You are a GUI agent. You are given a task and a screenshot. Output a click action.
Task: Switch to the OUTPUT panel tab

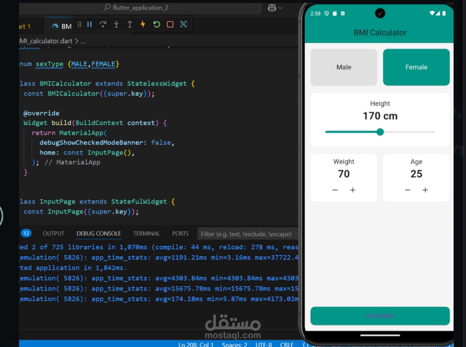[x=53, y=233]
